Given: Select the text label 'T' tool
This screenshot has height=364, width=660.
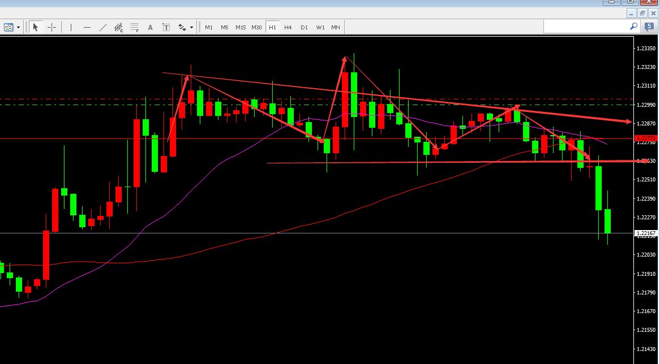Looking at the screenshot, I should pyautogui.click(x=166, y=27).
